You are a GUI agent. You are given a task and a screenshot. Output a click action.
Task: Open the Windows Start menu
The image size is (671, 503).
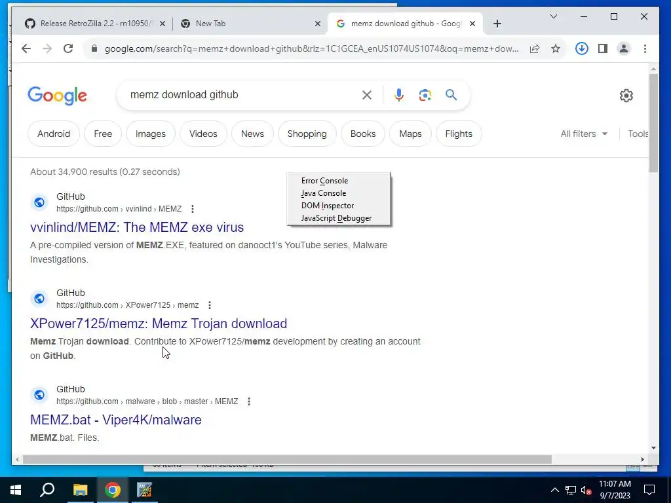click(x=16, y=490)
